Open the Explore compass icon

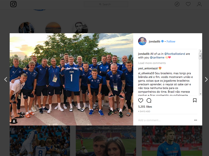(177, 4)
